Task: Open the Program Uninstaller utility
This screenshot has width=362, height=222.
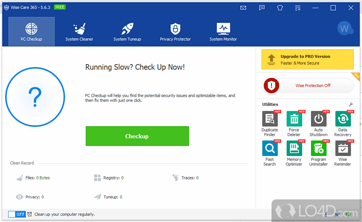Action: (319, 149)
